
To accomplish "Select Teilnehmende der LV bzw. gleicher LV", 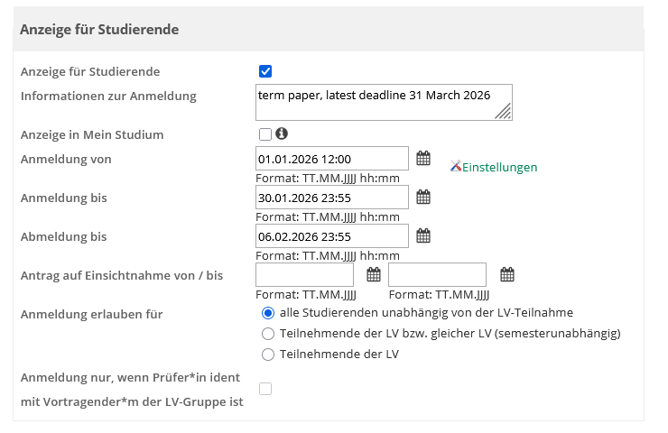I will [x=267, y=334].
